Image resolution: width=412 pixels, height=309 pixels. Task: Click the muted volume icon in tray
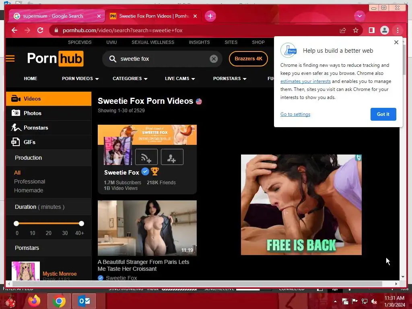point(374,301)
